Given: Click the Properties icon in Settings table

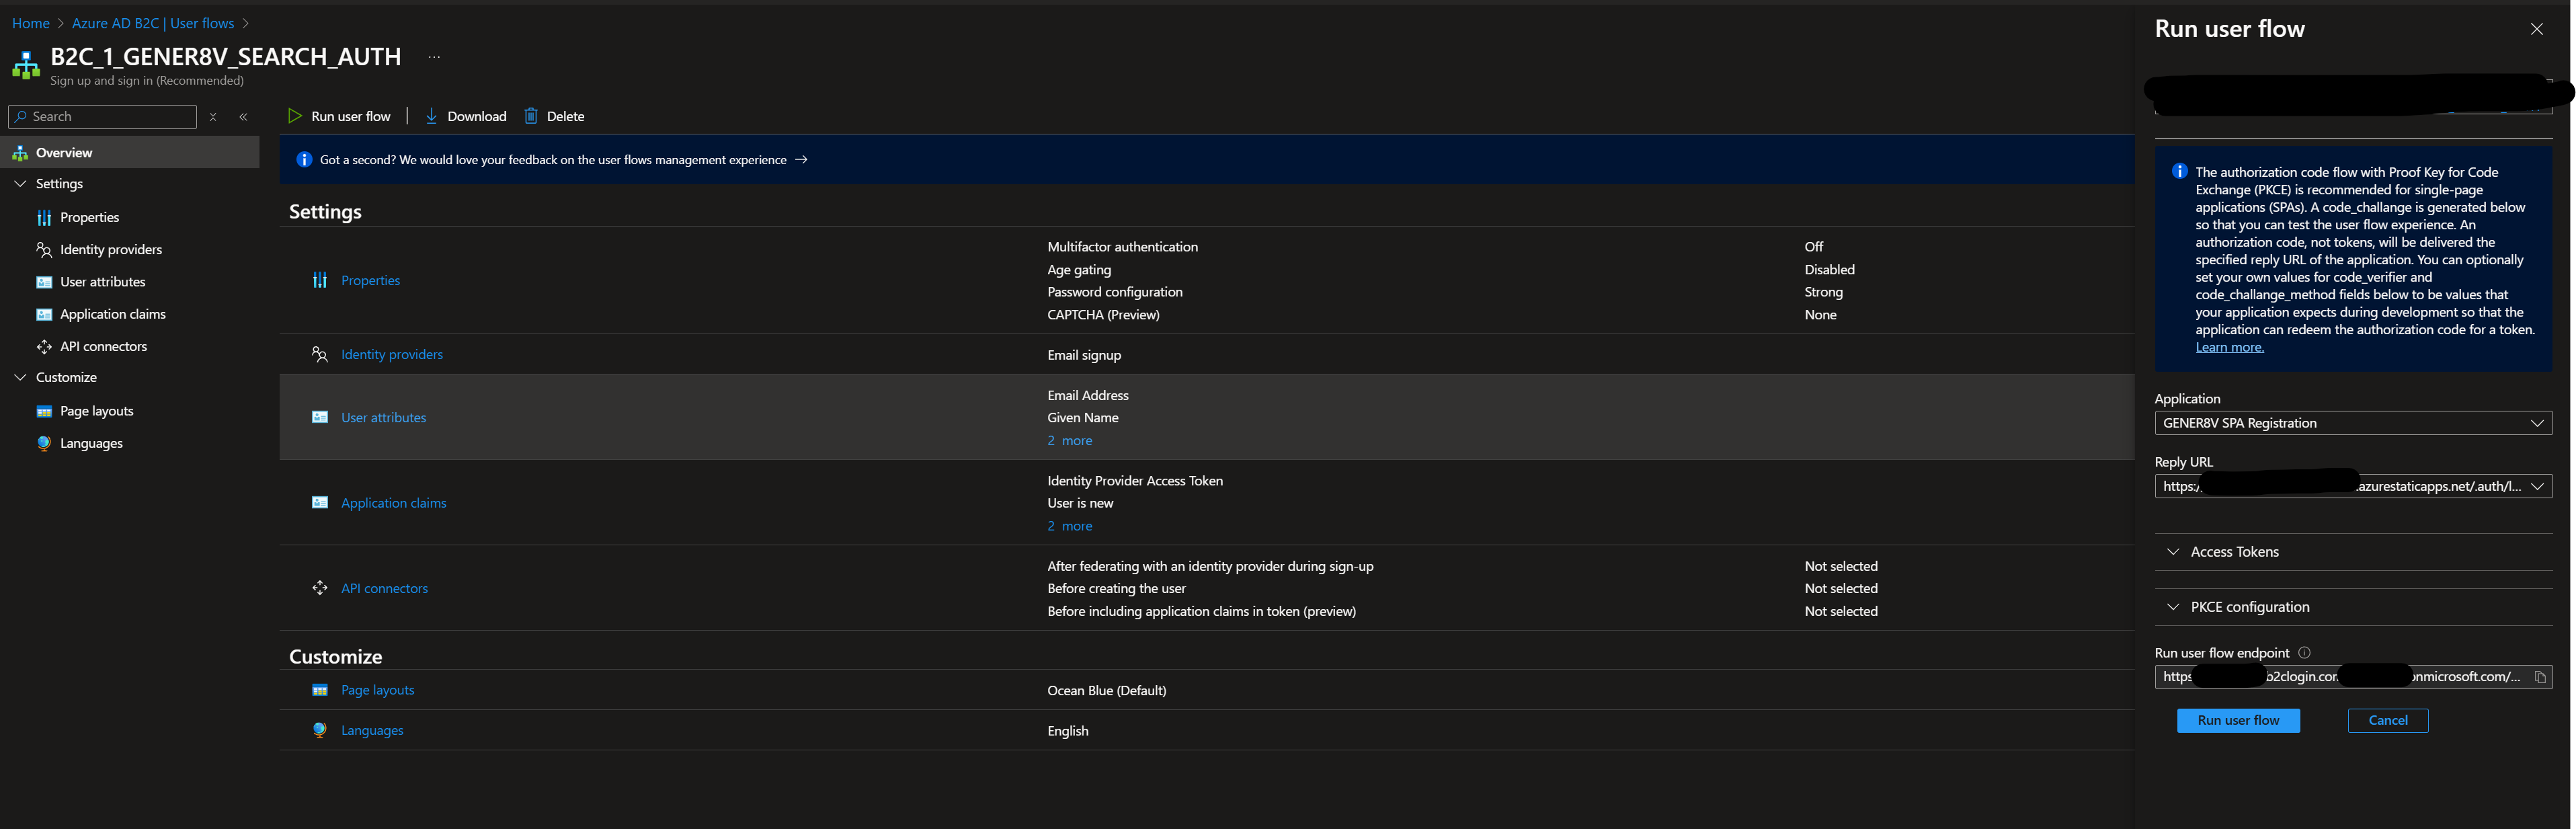Looking at the screenshot, I should click(320, 280).
